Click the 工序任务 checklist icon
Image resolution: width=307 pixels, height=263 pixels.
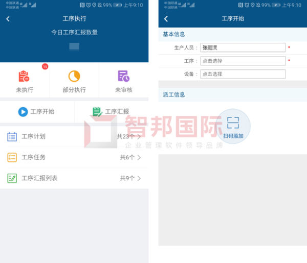click(12, 157)
